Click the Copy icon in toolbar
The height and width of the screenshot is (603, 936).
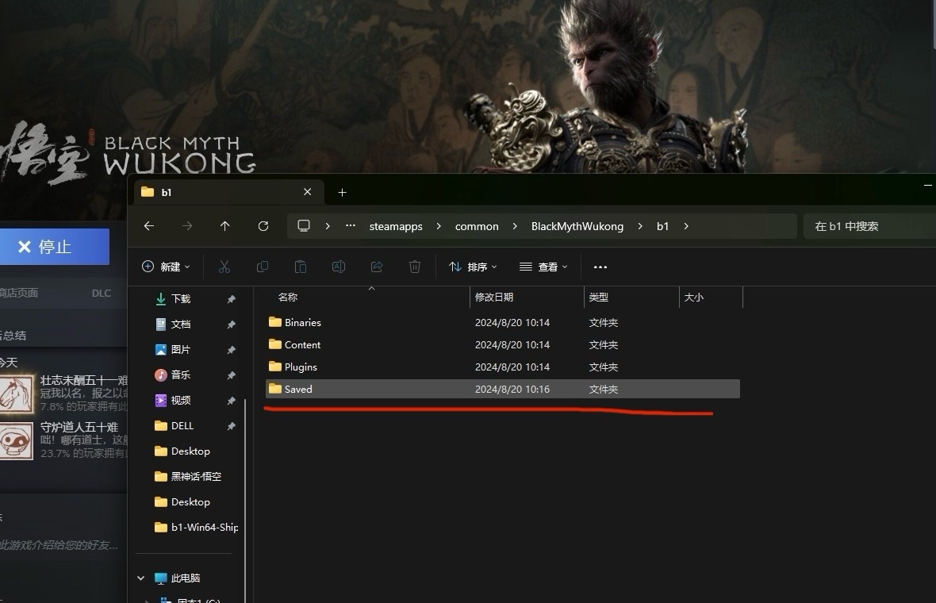click(x=263, y=267)
